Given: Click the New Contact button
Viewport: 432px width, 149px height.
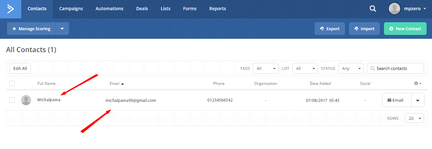Looking at the screenshot, I should coord(405,29).
